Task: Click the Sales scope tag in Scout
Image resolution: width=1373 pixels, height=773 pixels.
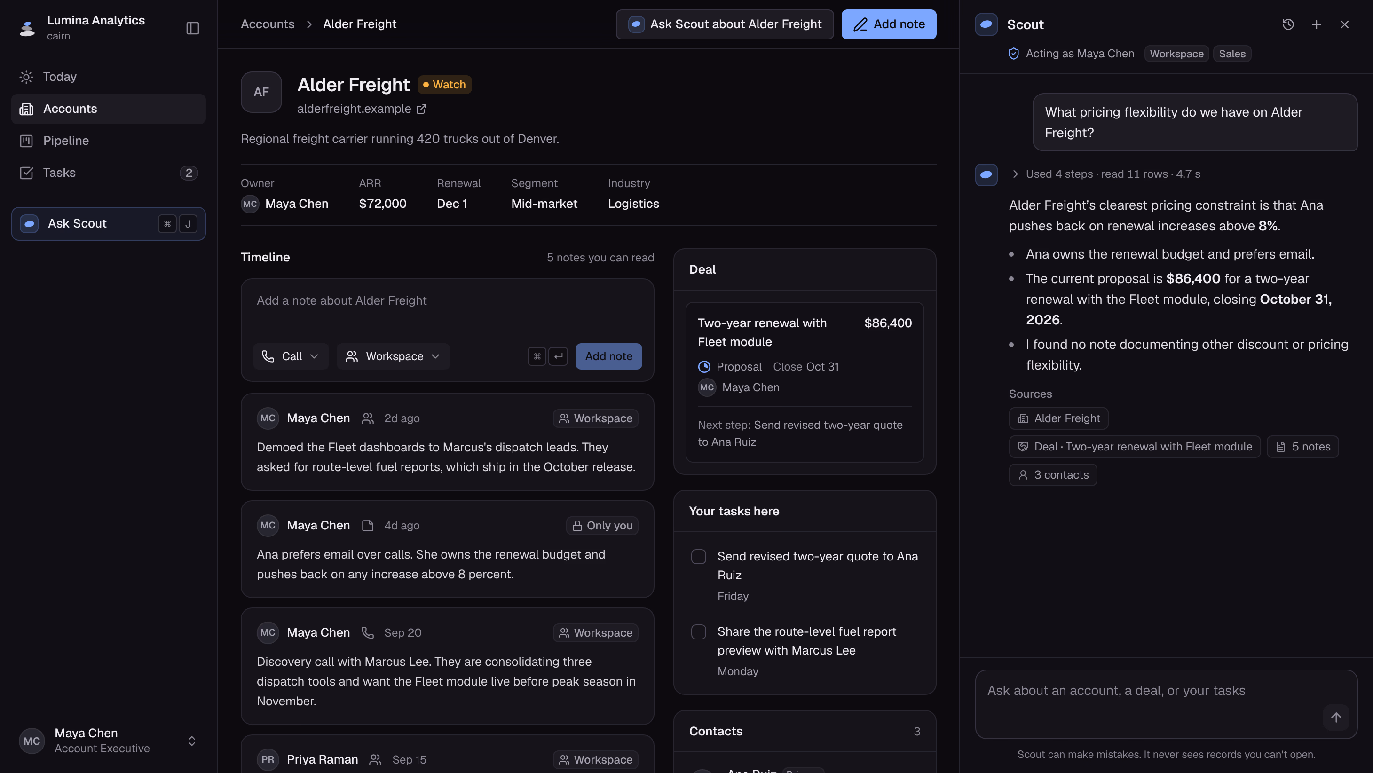Action: coord(1232,54)
